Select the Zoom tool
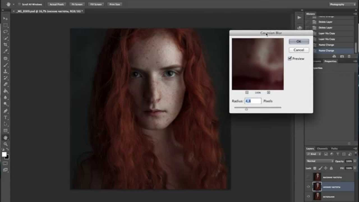This screenshot has height=202, width=359. [6, 144]
